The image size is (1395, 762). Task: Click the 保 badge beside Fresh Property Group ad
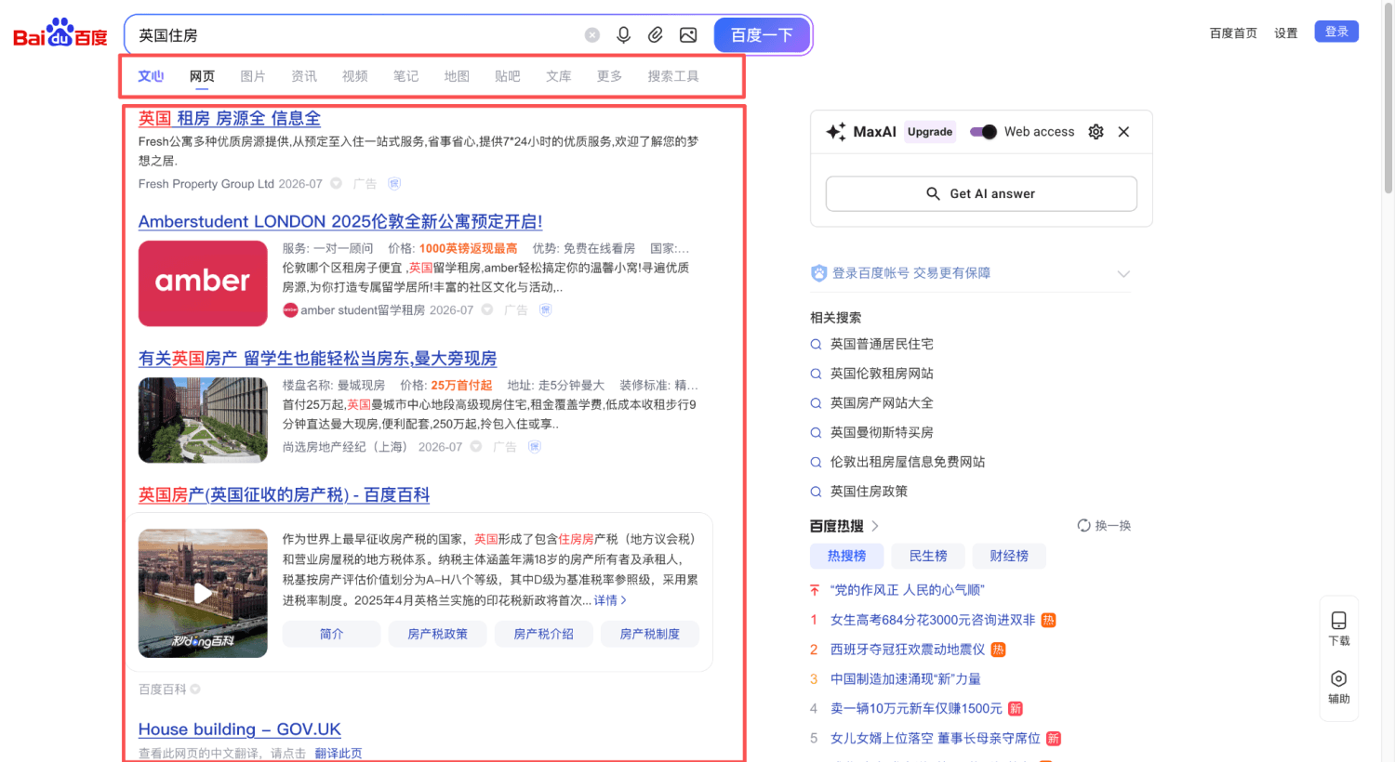[x=394, y=184]
